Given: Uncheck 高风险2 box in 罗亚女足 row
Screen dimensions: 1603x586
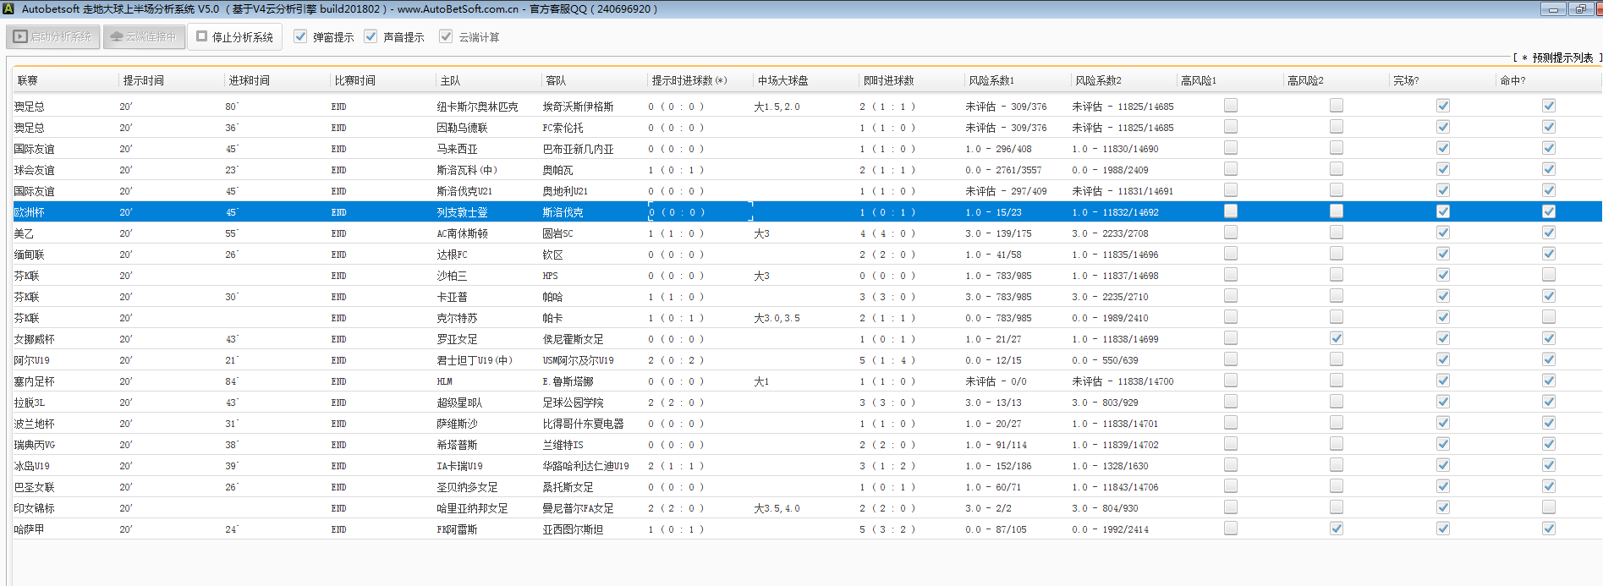Looking at the screenshot, I should point(1336,338).
